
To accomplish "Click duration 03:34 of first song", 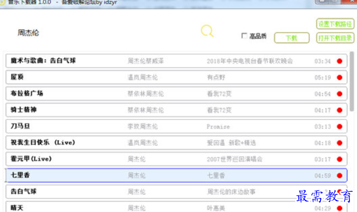I will pyautogui.click(x=322, y=61).
